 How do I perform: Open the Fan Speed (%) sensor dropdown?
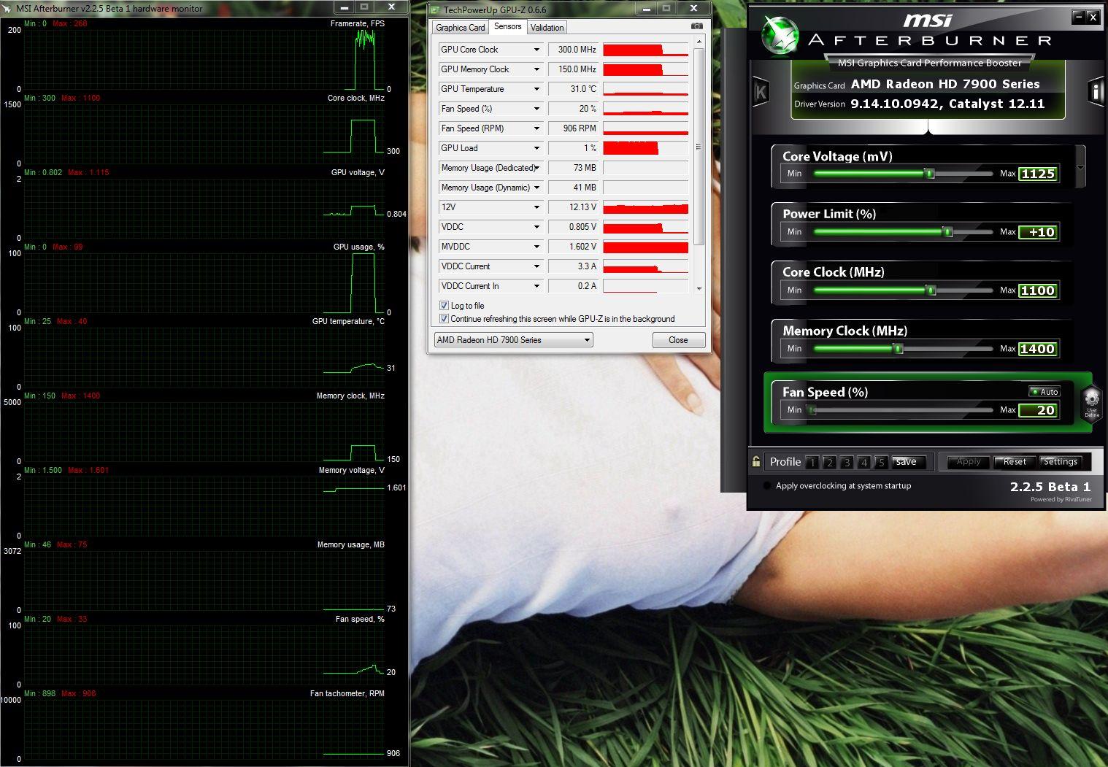(x=536, y=109)
